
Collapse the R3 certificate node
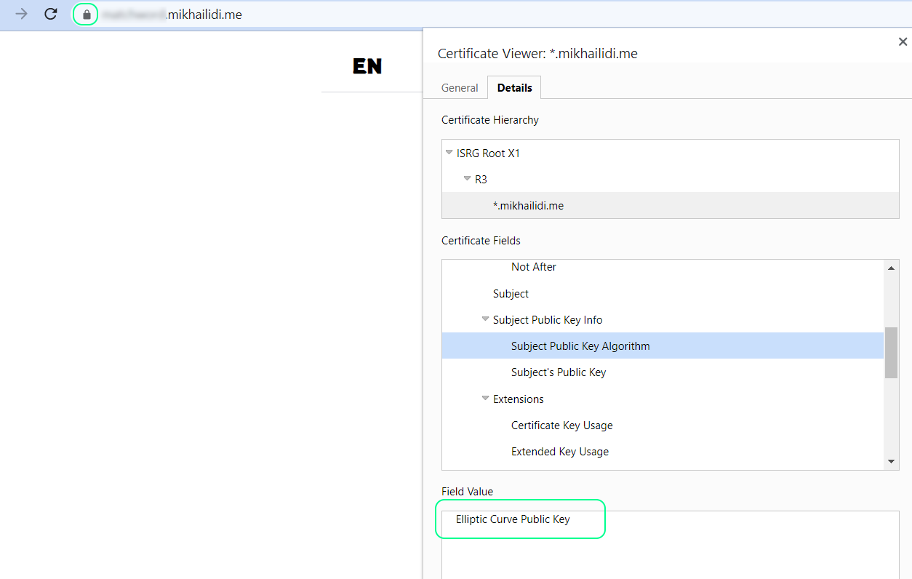pos(467,179)
